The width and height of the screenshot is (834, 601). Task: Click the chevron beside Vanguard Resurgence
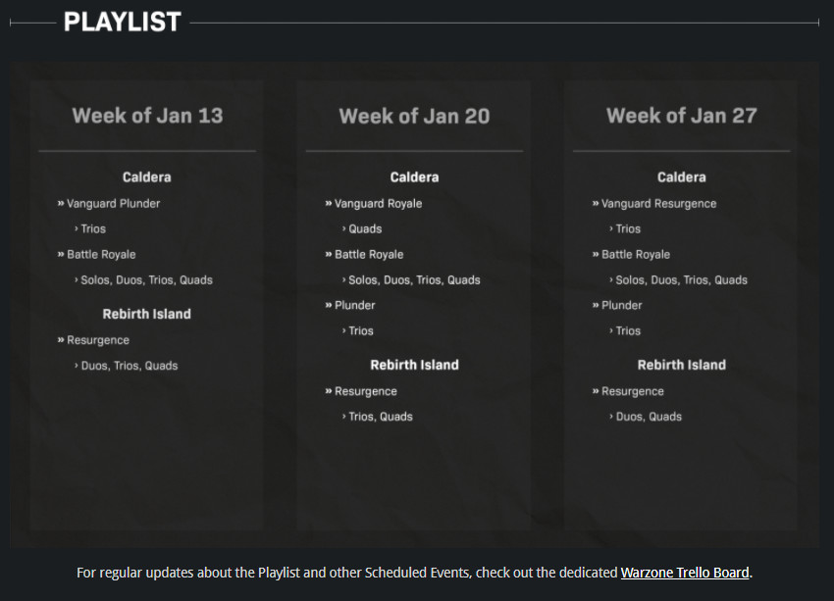[x=596, y=204]
